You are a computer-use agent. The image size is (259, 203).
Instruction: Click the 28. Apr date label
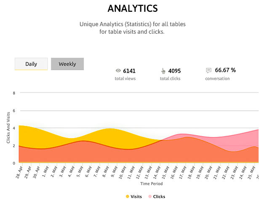click(19, 172)
